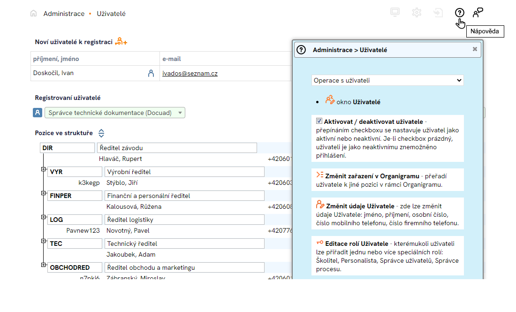Screen dimensions: 516x312
Task: Click person icon next to Doskočil, Ivan
Action: click(x=151, y=73)
